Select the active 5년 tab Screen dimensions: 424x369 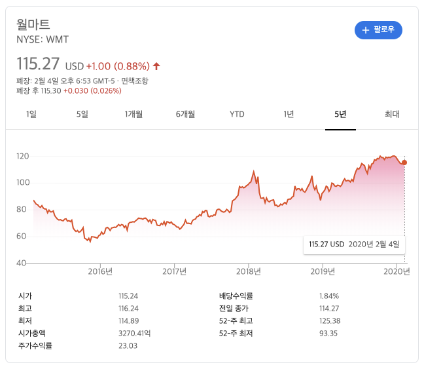pos(340,114)
